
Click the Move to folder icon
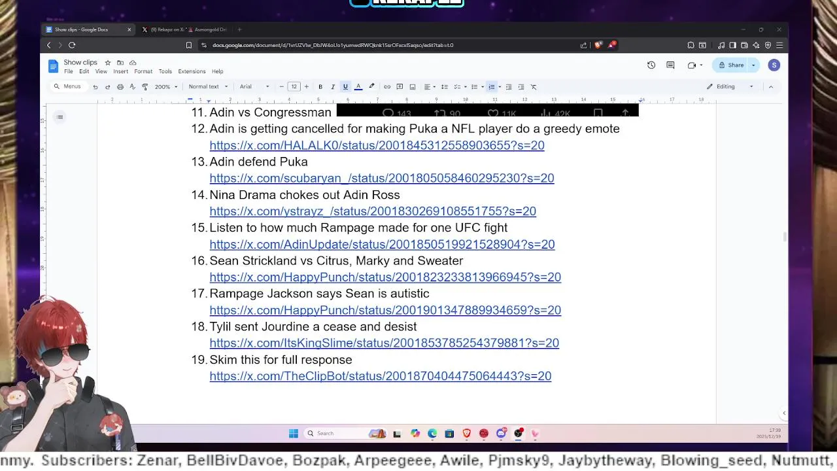120,63
